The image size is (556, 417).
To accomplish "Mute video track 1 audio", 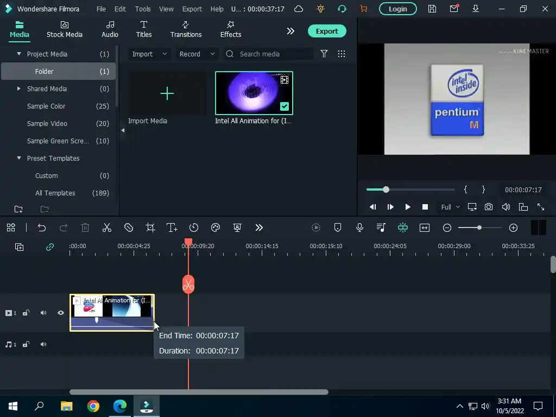I will [x=43, y=313].
